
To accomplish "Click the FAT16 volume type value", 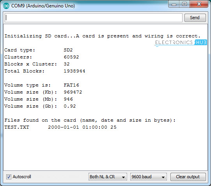I will tap(71, 85).
